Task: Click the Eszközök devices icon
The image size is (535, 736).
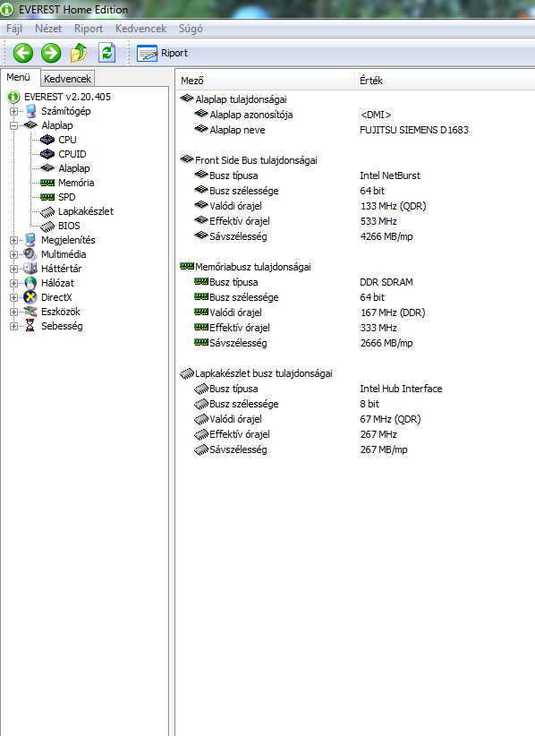Action: pos(30,312)
